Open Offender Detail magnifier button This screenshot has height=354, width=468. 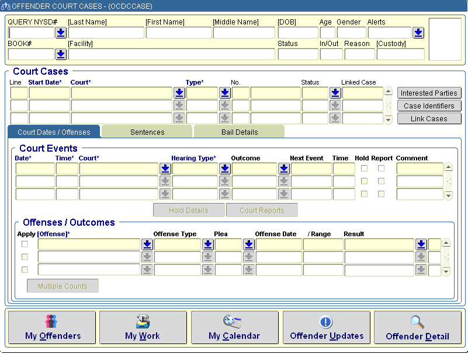(417, 327)
